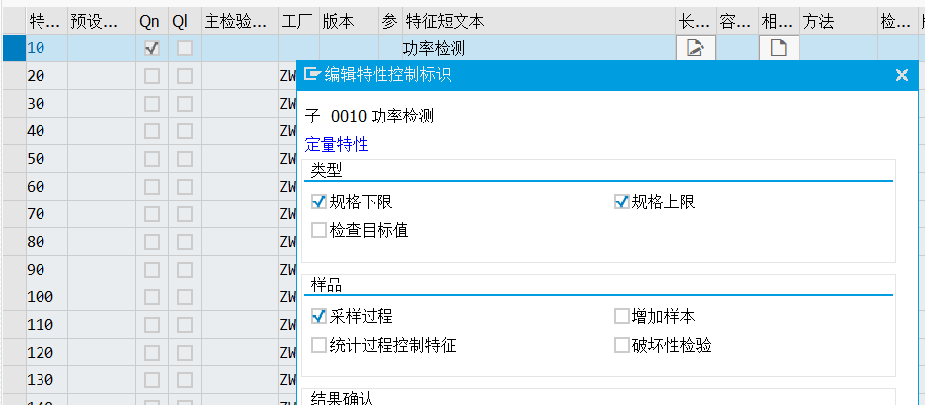Click the 方法 column header
This screenshot has width=925, height=405.
coord(838,22)
